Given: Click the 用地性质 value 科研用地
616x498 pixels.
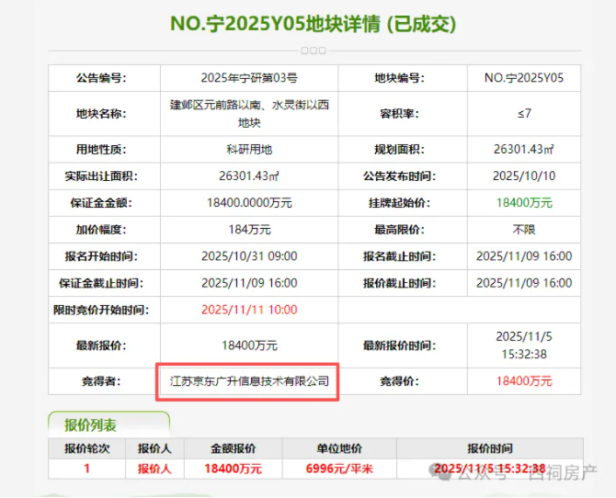Looking at the screenshot, I should (249, 149).
